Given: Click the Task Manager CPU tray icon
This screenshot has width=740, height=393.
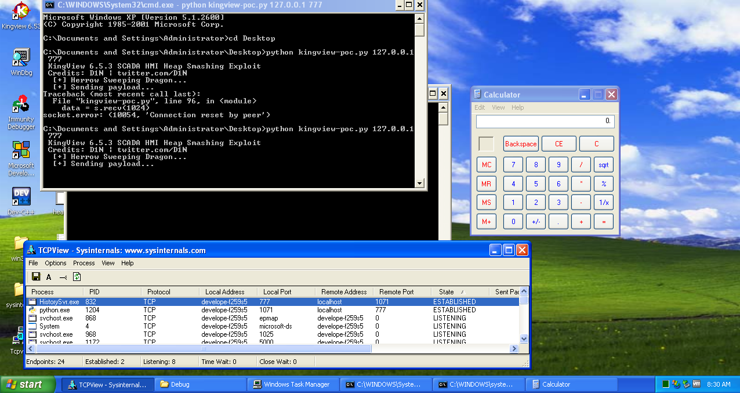Looking at the screenshot, I should tap(666, 384).
